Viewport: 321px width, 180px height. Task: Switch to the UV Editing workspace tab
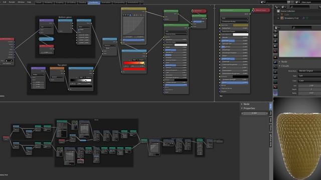[71, 2]
